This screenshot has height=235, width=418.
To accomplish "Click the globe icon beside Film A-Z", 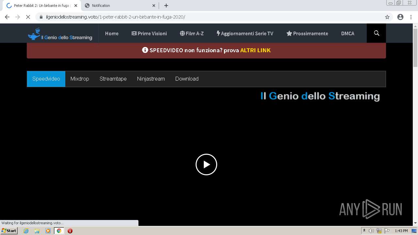I will 182,33.
